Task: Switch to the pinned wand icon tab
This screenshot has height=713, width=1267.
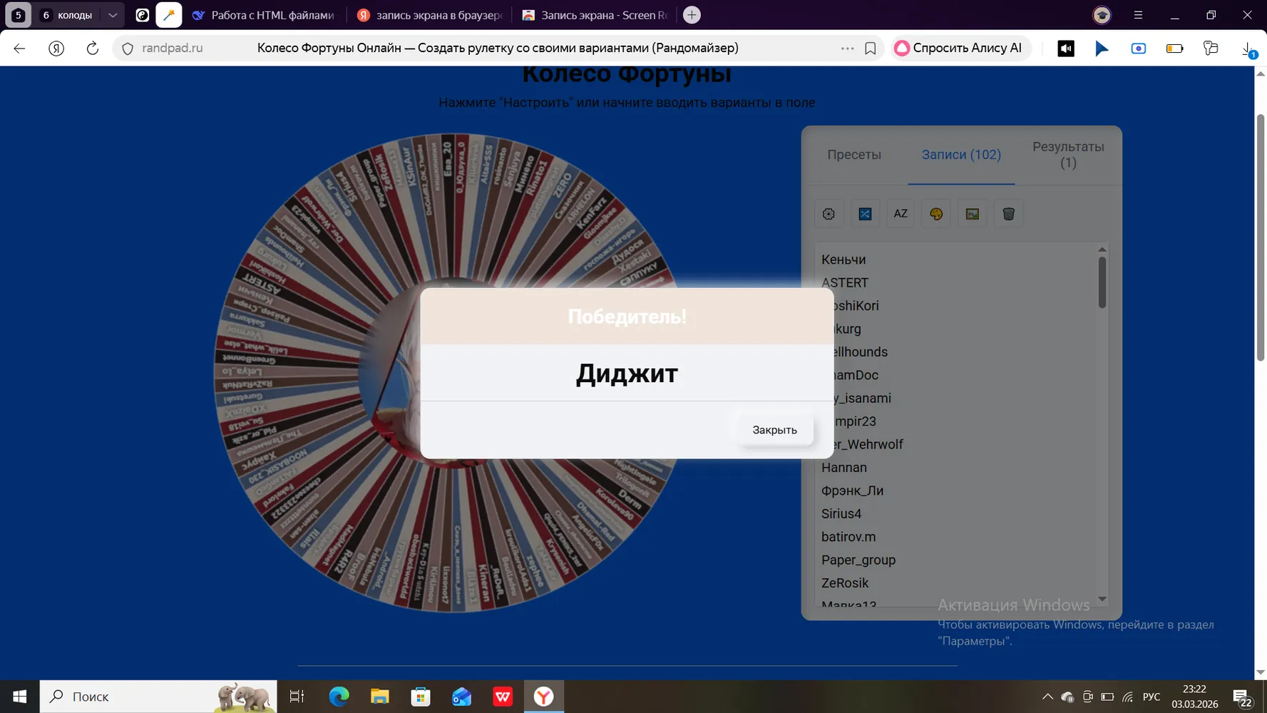Action: 169,15
